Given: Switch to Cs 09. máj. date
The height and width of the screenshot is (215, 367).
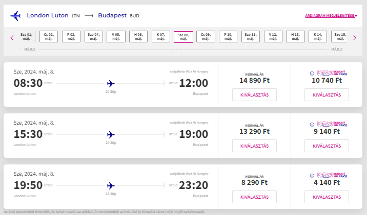Looking at the screenshot, I should coord(206,37).
